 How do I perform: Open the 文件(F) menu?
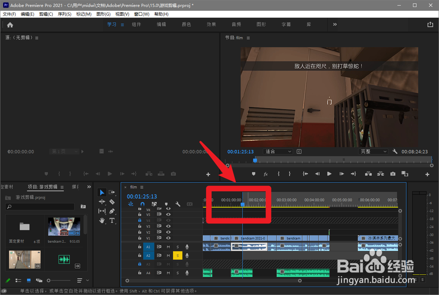[x=9, y=14]
